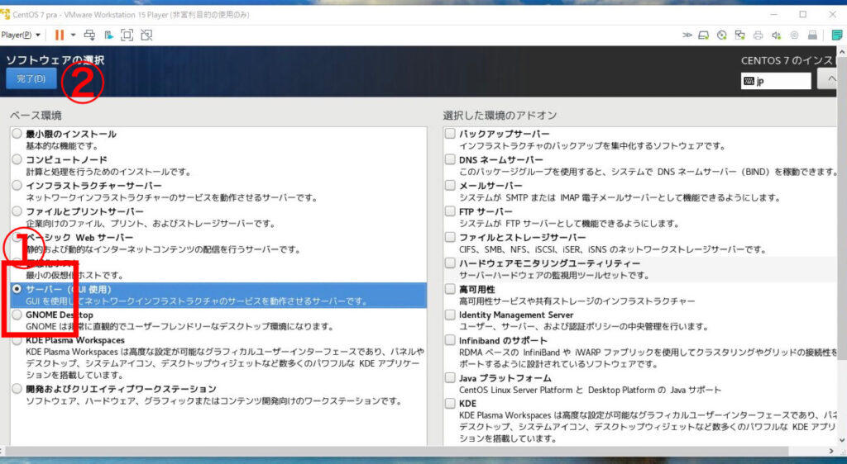
Task: Click the CD/DVD drive device icon
Action: [x=721, y=35]
